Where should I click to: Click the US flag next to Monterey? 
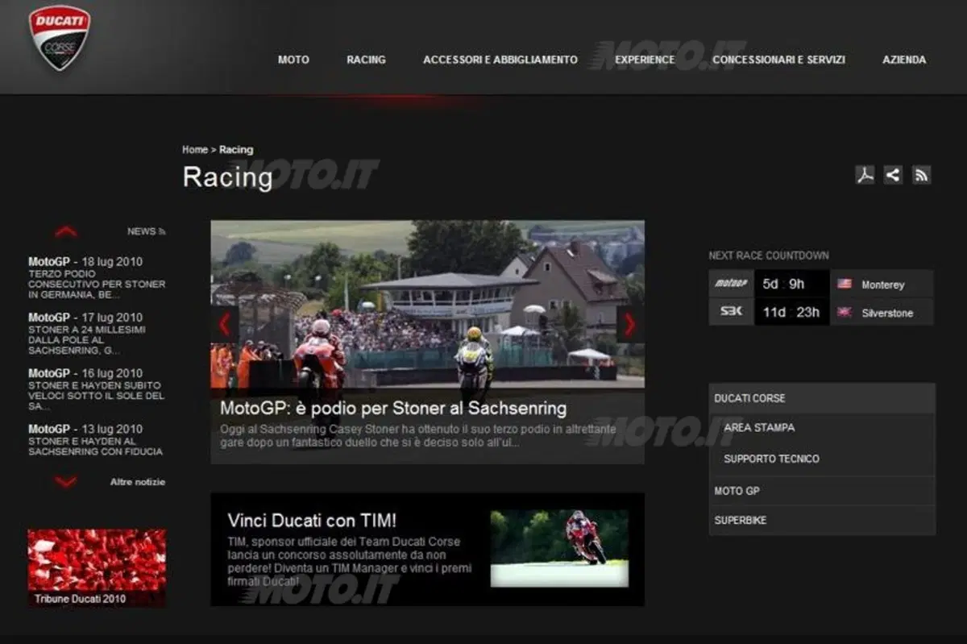point(845,285)
